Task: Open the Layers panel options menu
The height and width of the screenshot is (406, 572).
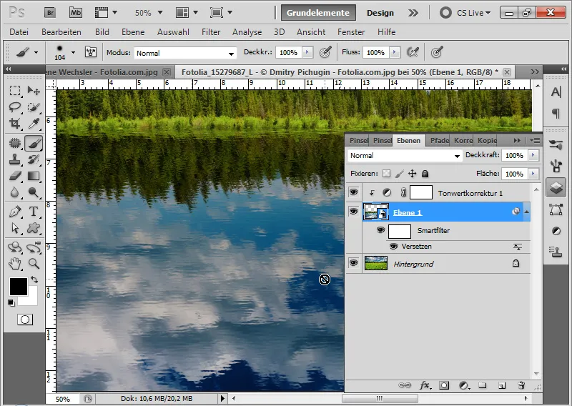Action: [x=535, y=140]
